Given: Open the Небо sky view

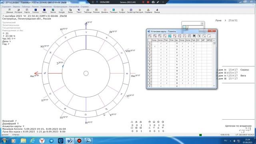Looking at the screenshot, I should (x=44, y=11).
